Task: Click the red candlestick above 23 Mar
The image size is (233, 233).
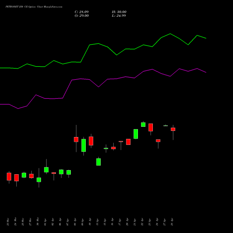Action: (9, 177)
